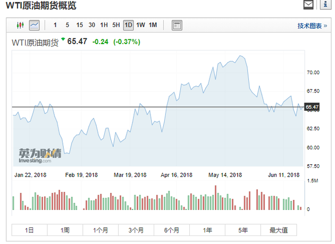Show the 最大值 time range
Viewport: 335px width, 244px height.
pos(279,230)
